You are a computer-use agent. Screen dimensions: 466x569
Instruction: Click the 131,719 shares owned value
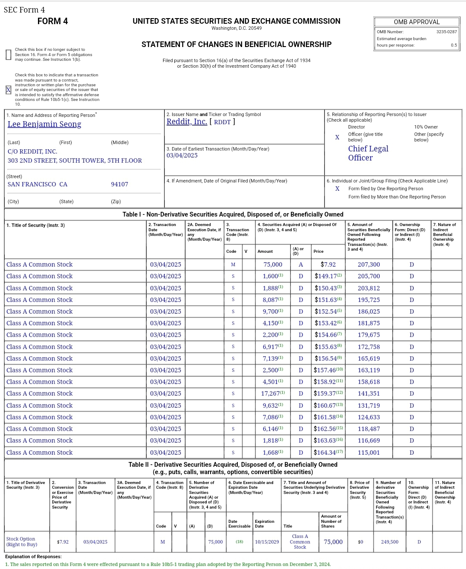tap(369, 406)
